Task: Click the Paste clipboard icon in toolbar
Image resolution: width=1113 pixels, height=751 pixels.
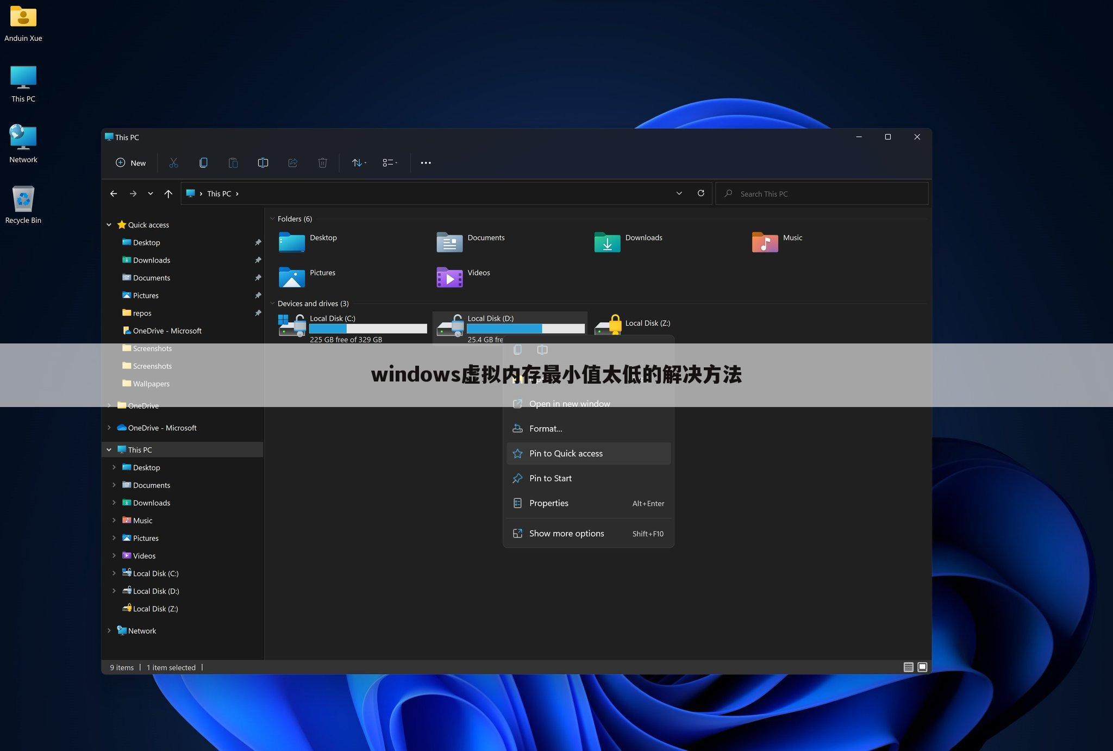Action: (233, 163)
